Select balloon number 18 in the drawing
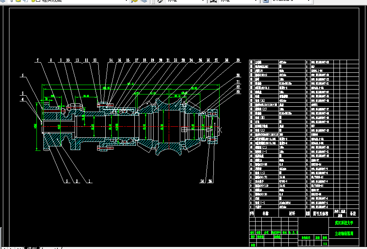Screen dimensions: 367x249 click(145, 60)
